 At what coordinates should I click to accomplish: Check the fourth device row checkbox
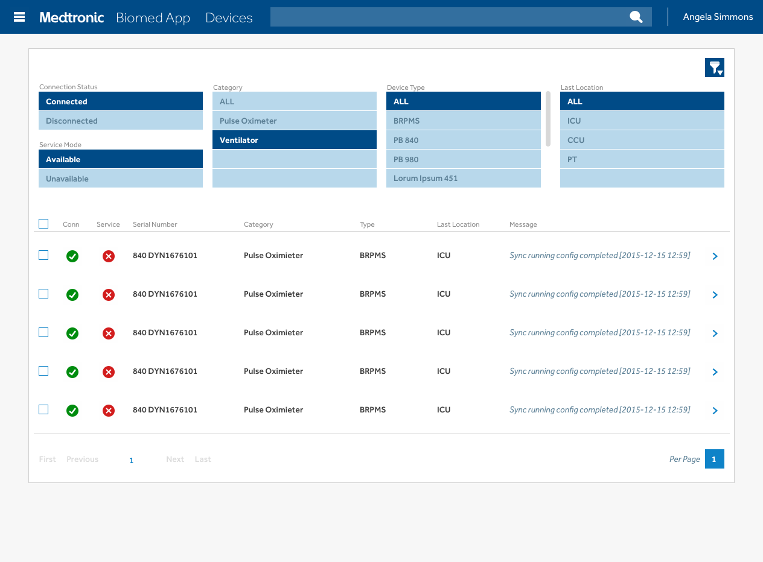tap(43, 371)
